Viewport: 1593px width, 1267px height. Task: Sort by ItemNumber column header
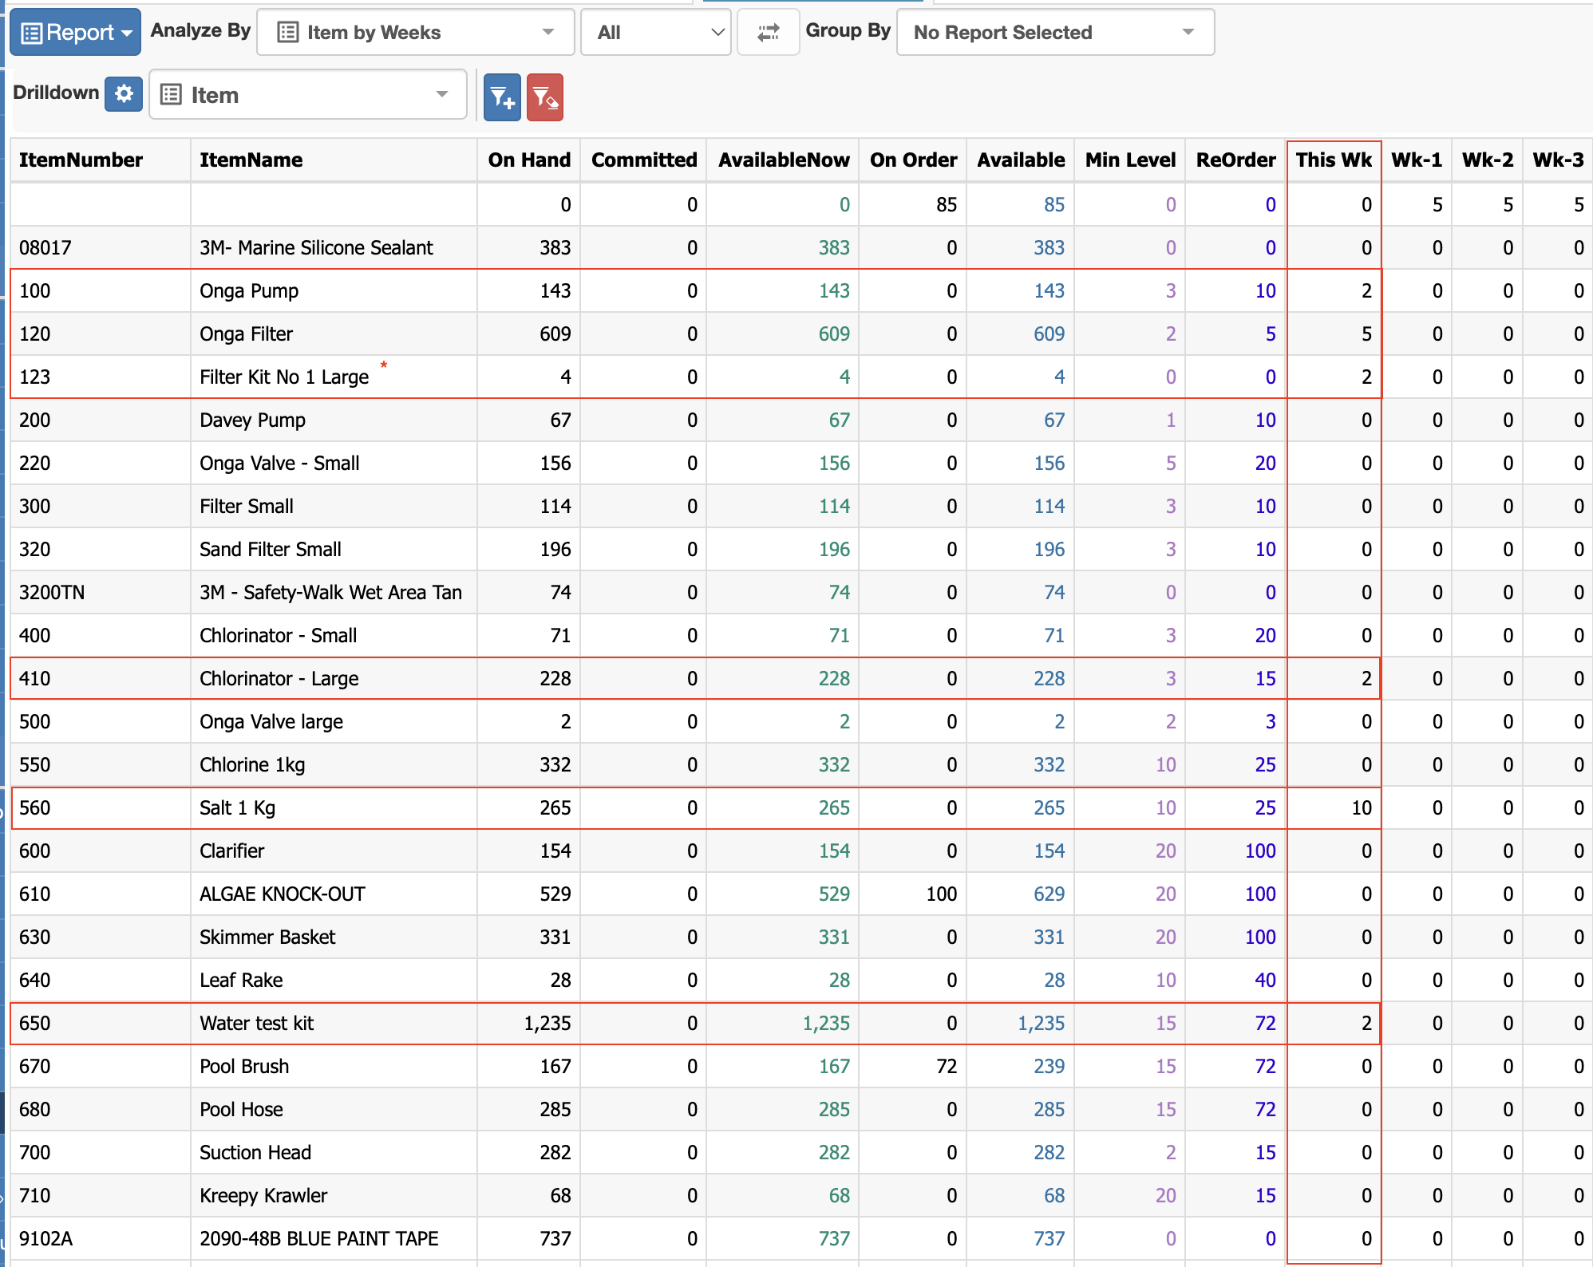81,160
